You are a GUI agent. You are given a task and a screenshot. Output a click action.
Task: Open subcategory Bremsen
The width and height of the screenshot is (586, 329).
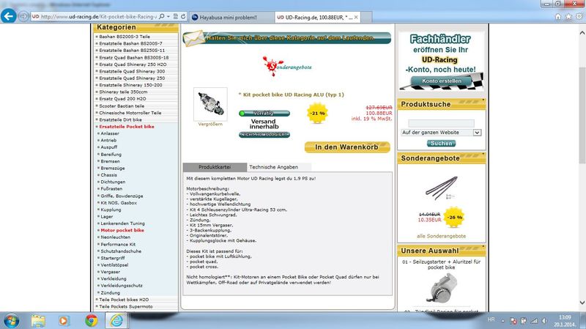point(111,161)
